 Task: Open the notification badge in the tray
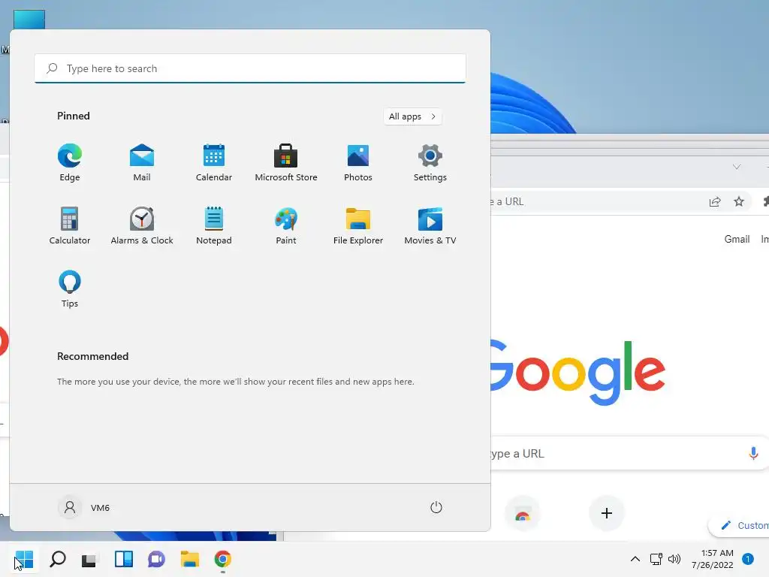coord(748,559)
